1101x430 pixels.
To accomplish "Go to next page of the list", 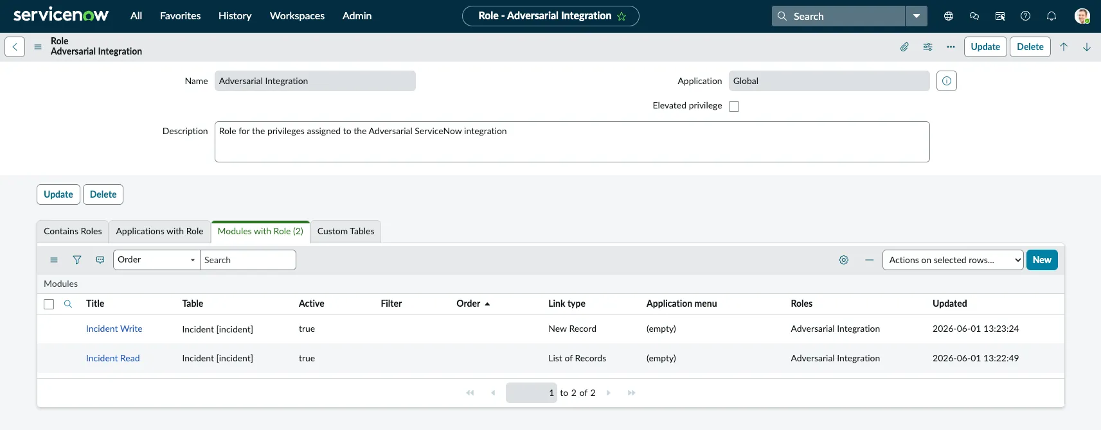I will pyautogui.click(x=609, y=393).
